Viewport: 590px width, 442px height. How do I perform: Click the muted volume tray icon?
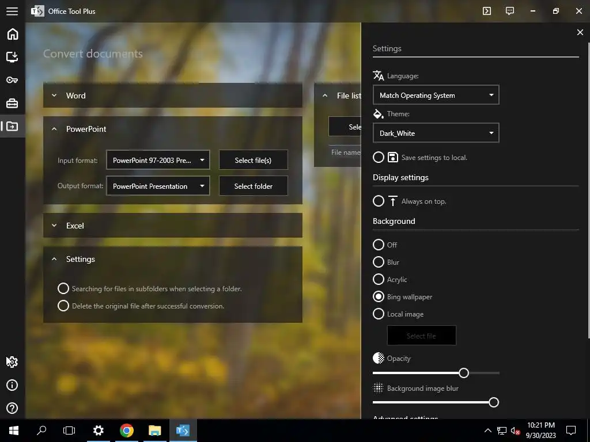click(x=515, y=430)
